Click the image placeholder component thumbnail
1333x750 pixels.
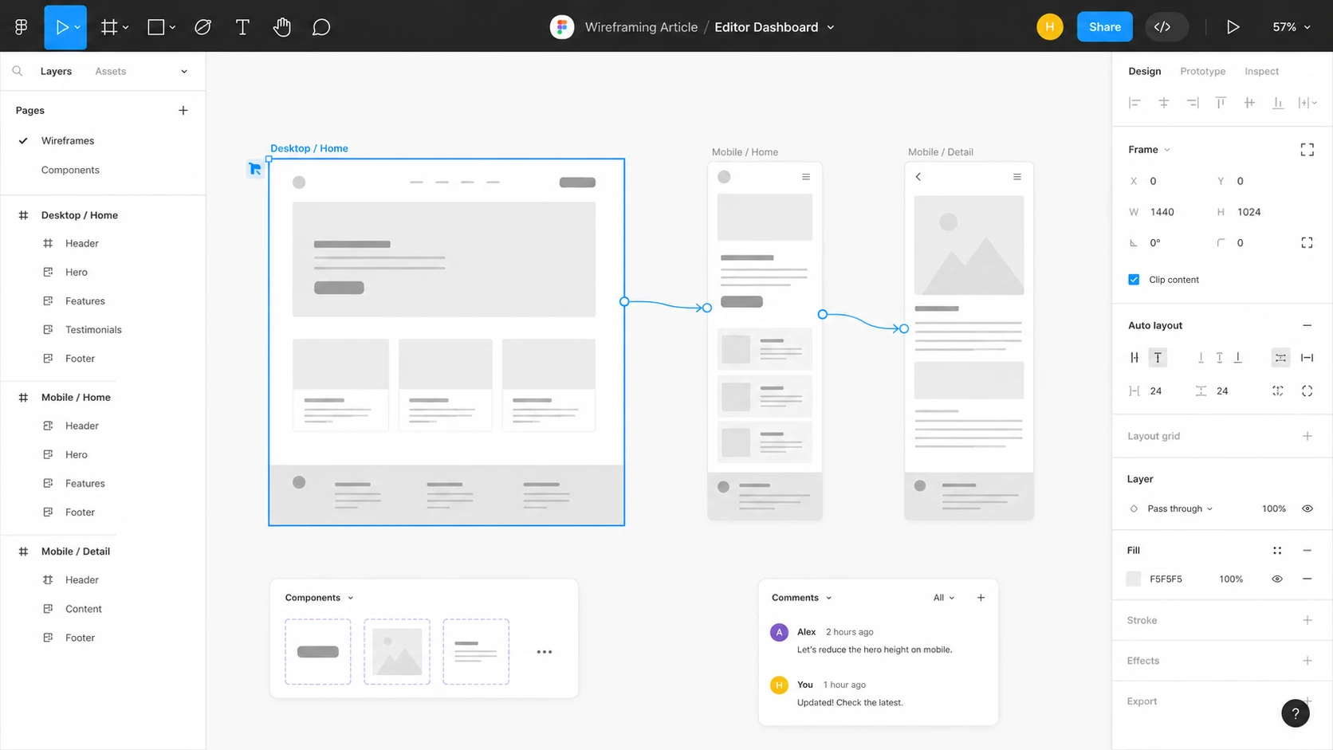[397, 652]
